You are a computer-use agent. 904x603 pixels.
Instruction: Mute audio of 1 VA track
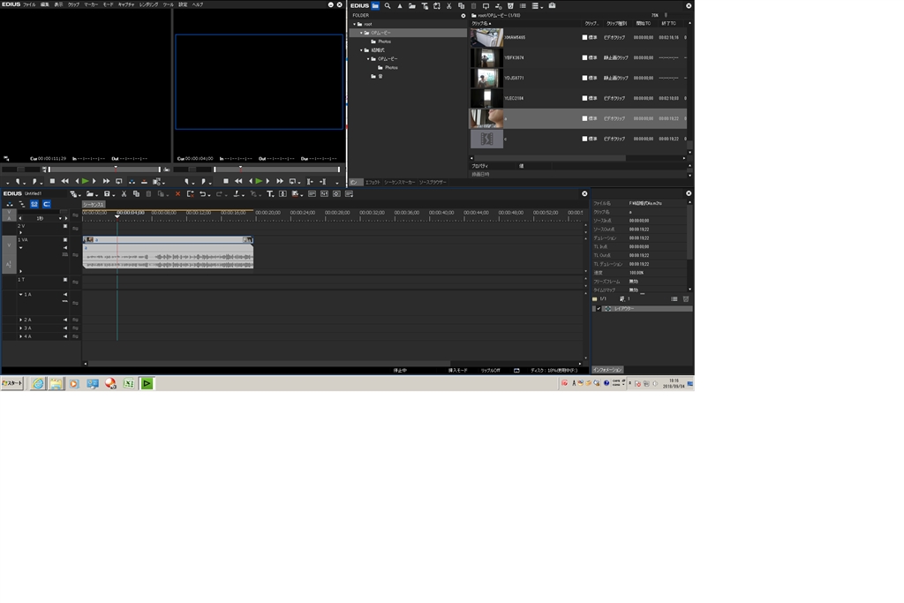tap(65, 248)
